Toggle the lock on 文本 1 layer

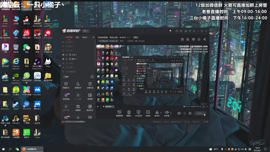click(66, 55)
